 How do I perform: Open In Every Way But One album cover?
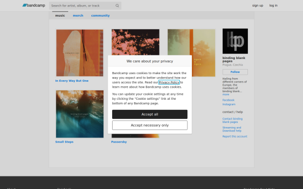coord(80,53)
